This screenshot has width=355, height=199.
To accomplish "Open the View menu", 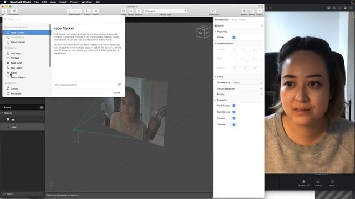I will click(x=53, y=2).
